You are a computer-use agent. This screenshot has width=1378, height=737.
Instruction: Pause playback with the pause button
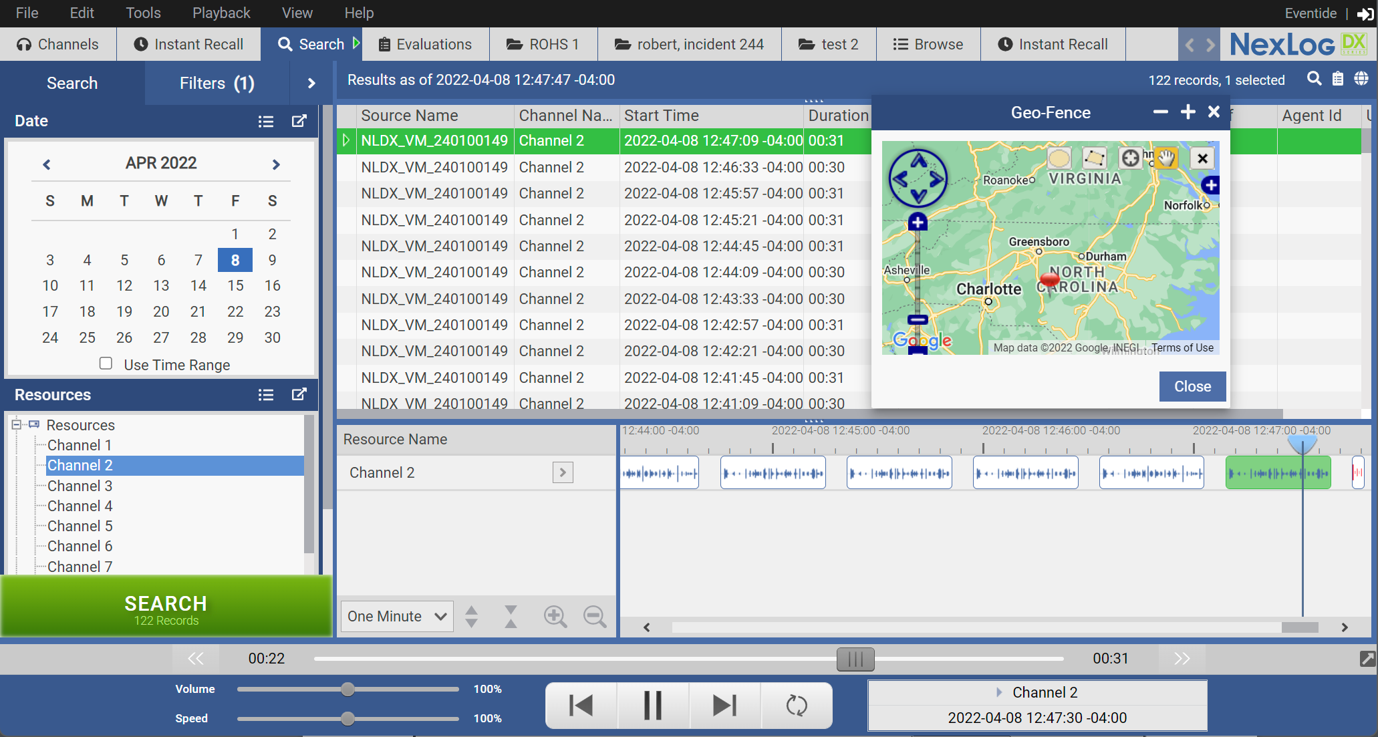[x=652, y=705]
